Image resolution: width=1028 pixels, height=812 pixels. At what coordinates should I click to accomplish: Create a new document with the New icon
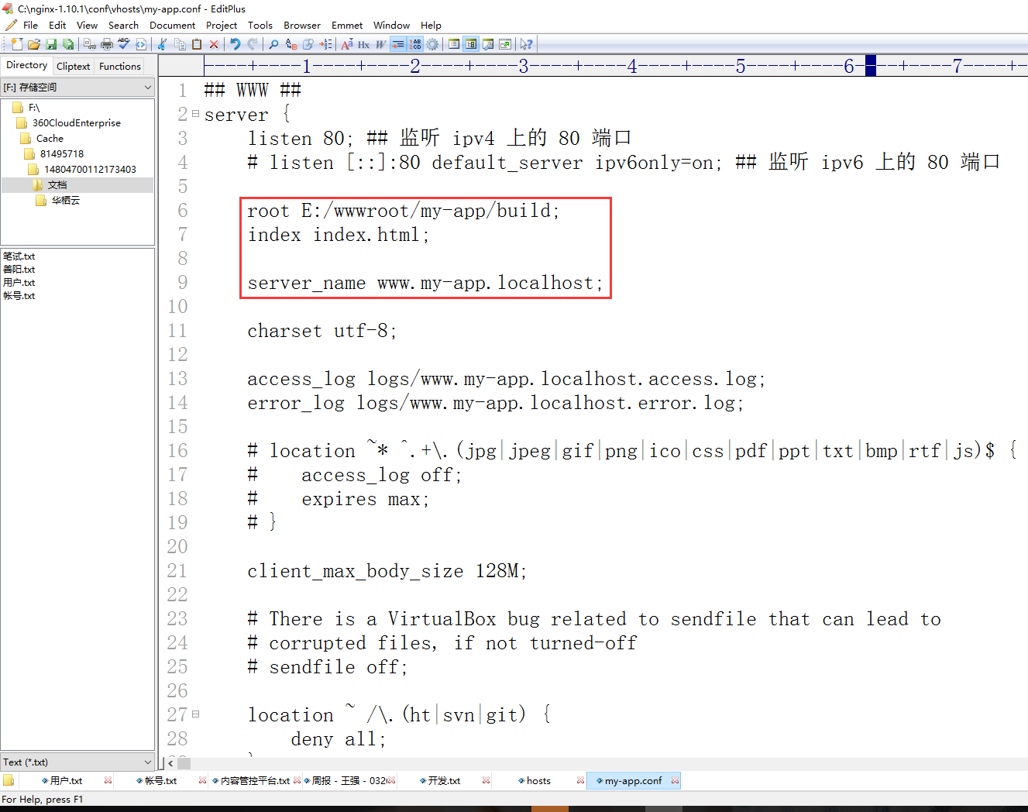click(x=17, y=44)
